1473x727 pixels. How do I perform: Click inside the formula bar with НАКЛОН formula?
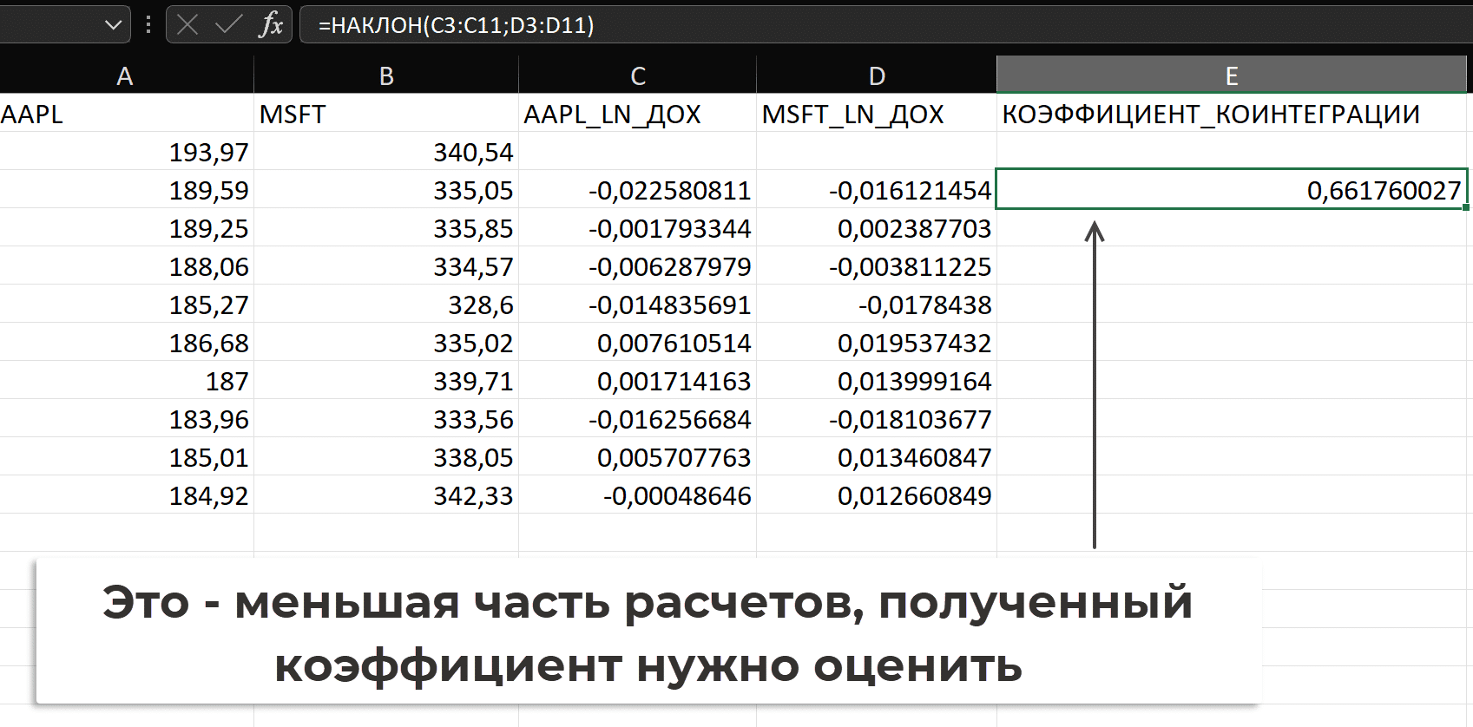(781, 25)
